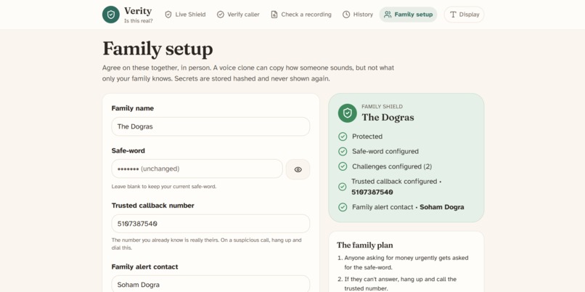585x292 pixels.
Task: Click the recording file icon
Action: click(x=274, y=15)
